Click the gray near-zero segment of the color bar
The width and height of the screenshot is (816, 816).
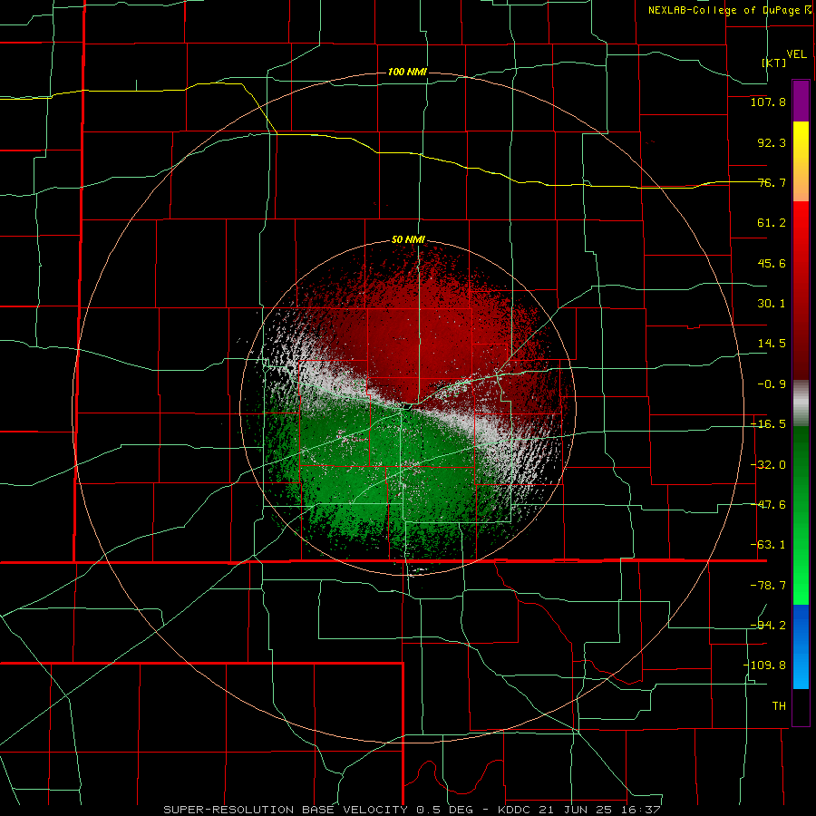pyautogui.click(x=801, y=403)
